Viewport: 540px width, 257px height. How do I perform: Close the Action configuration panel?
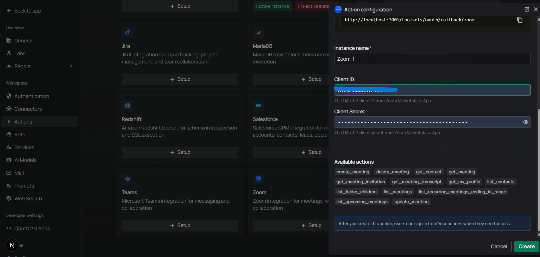coord(536,9)
